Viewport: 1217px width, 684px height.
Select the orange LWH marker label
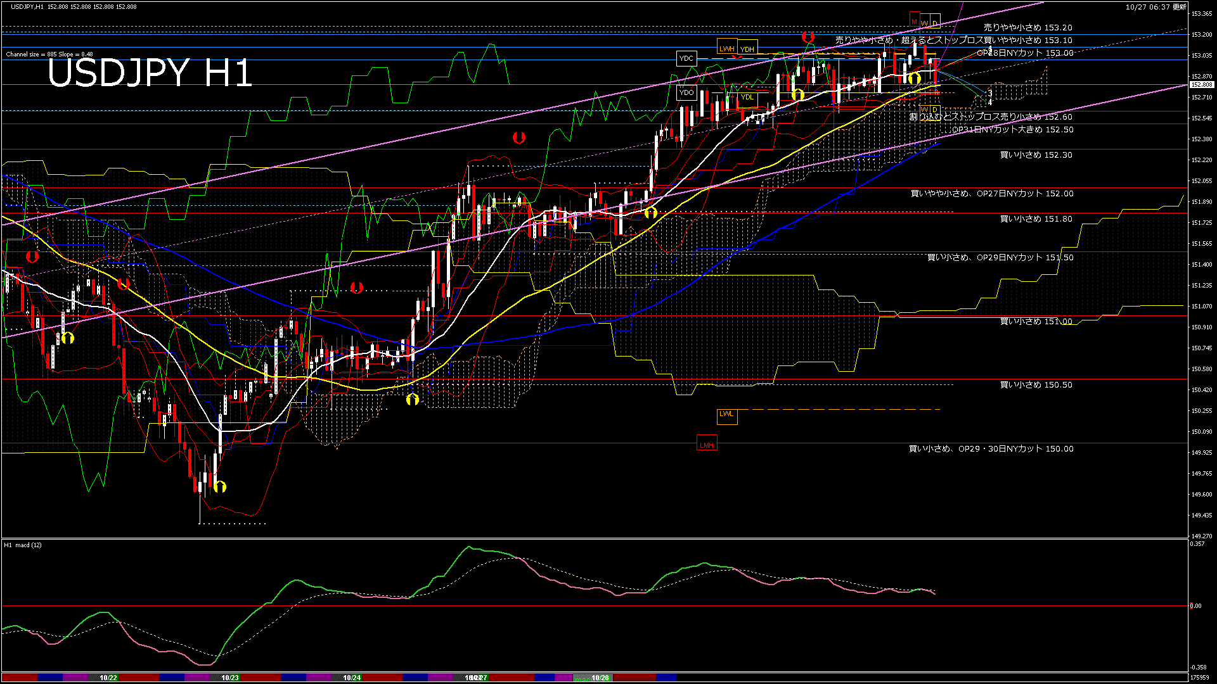click(726, 49)
